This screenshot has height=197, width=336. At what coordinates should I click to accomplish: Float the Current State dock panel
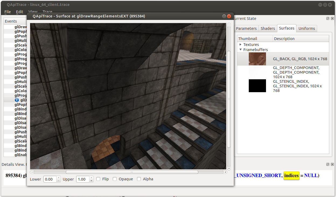pyautogui.click(x=328, y=19)
